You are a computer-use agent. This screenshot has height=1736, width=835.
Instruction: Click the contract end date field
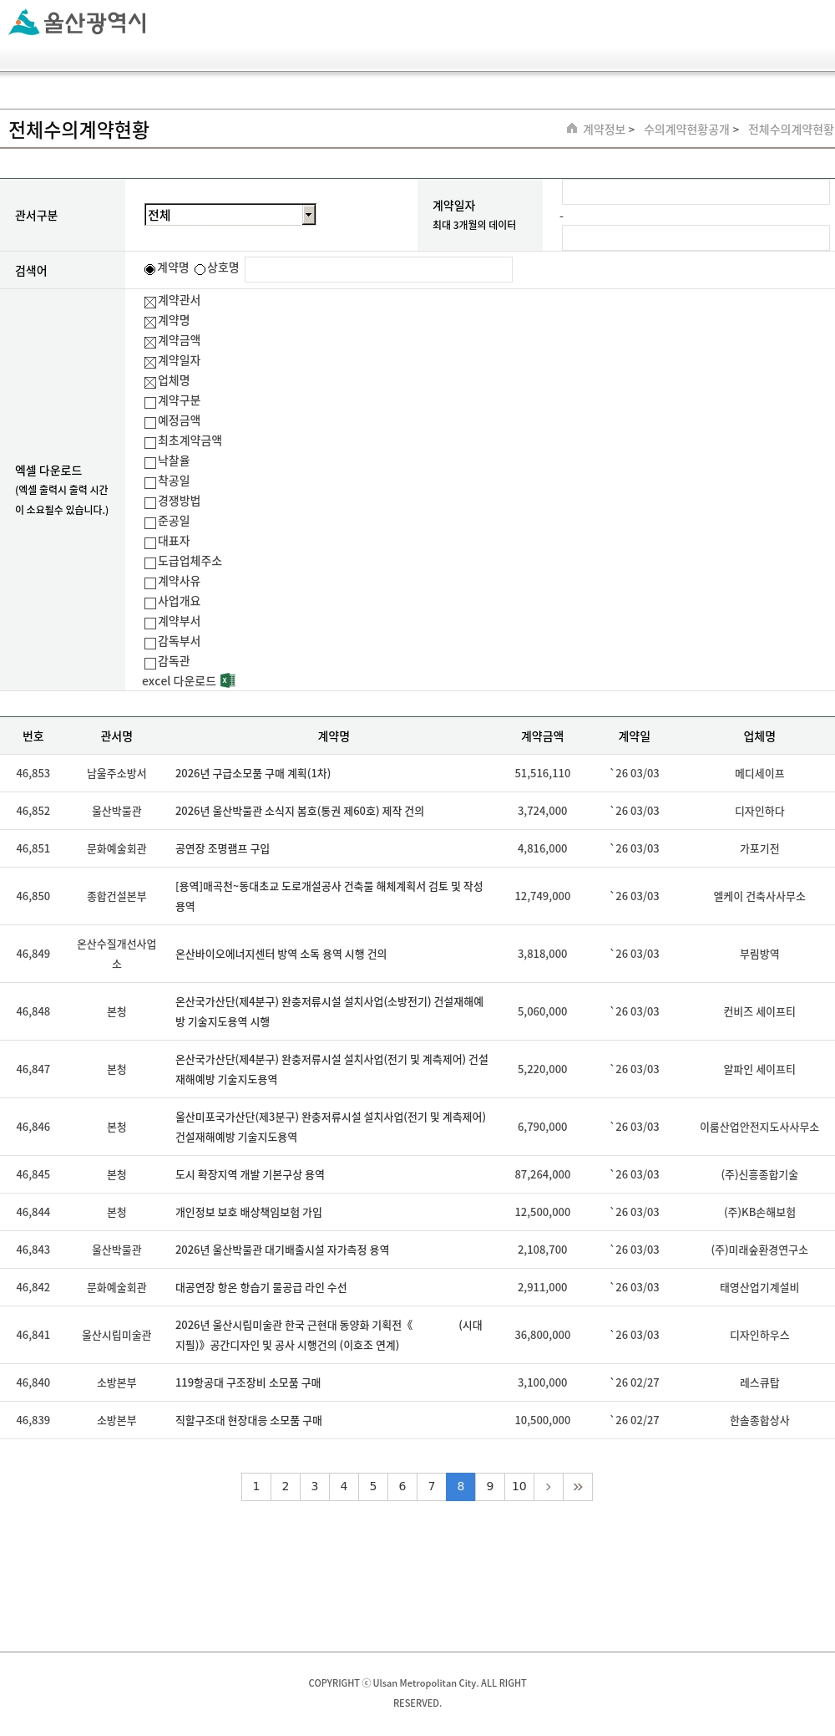click(695, 238)
